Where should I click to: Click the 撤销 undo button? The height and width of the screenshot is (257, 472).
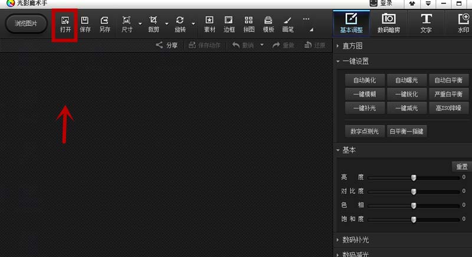[x=243, y=45]
